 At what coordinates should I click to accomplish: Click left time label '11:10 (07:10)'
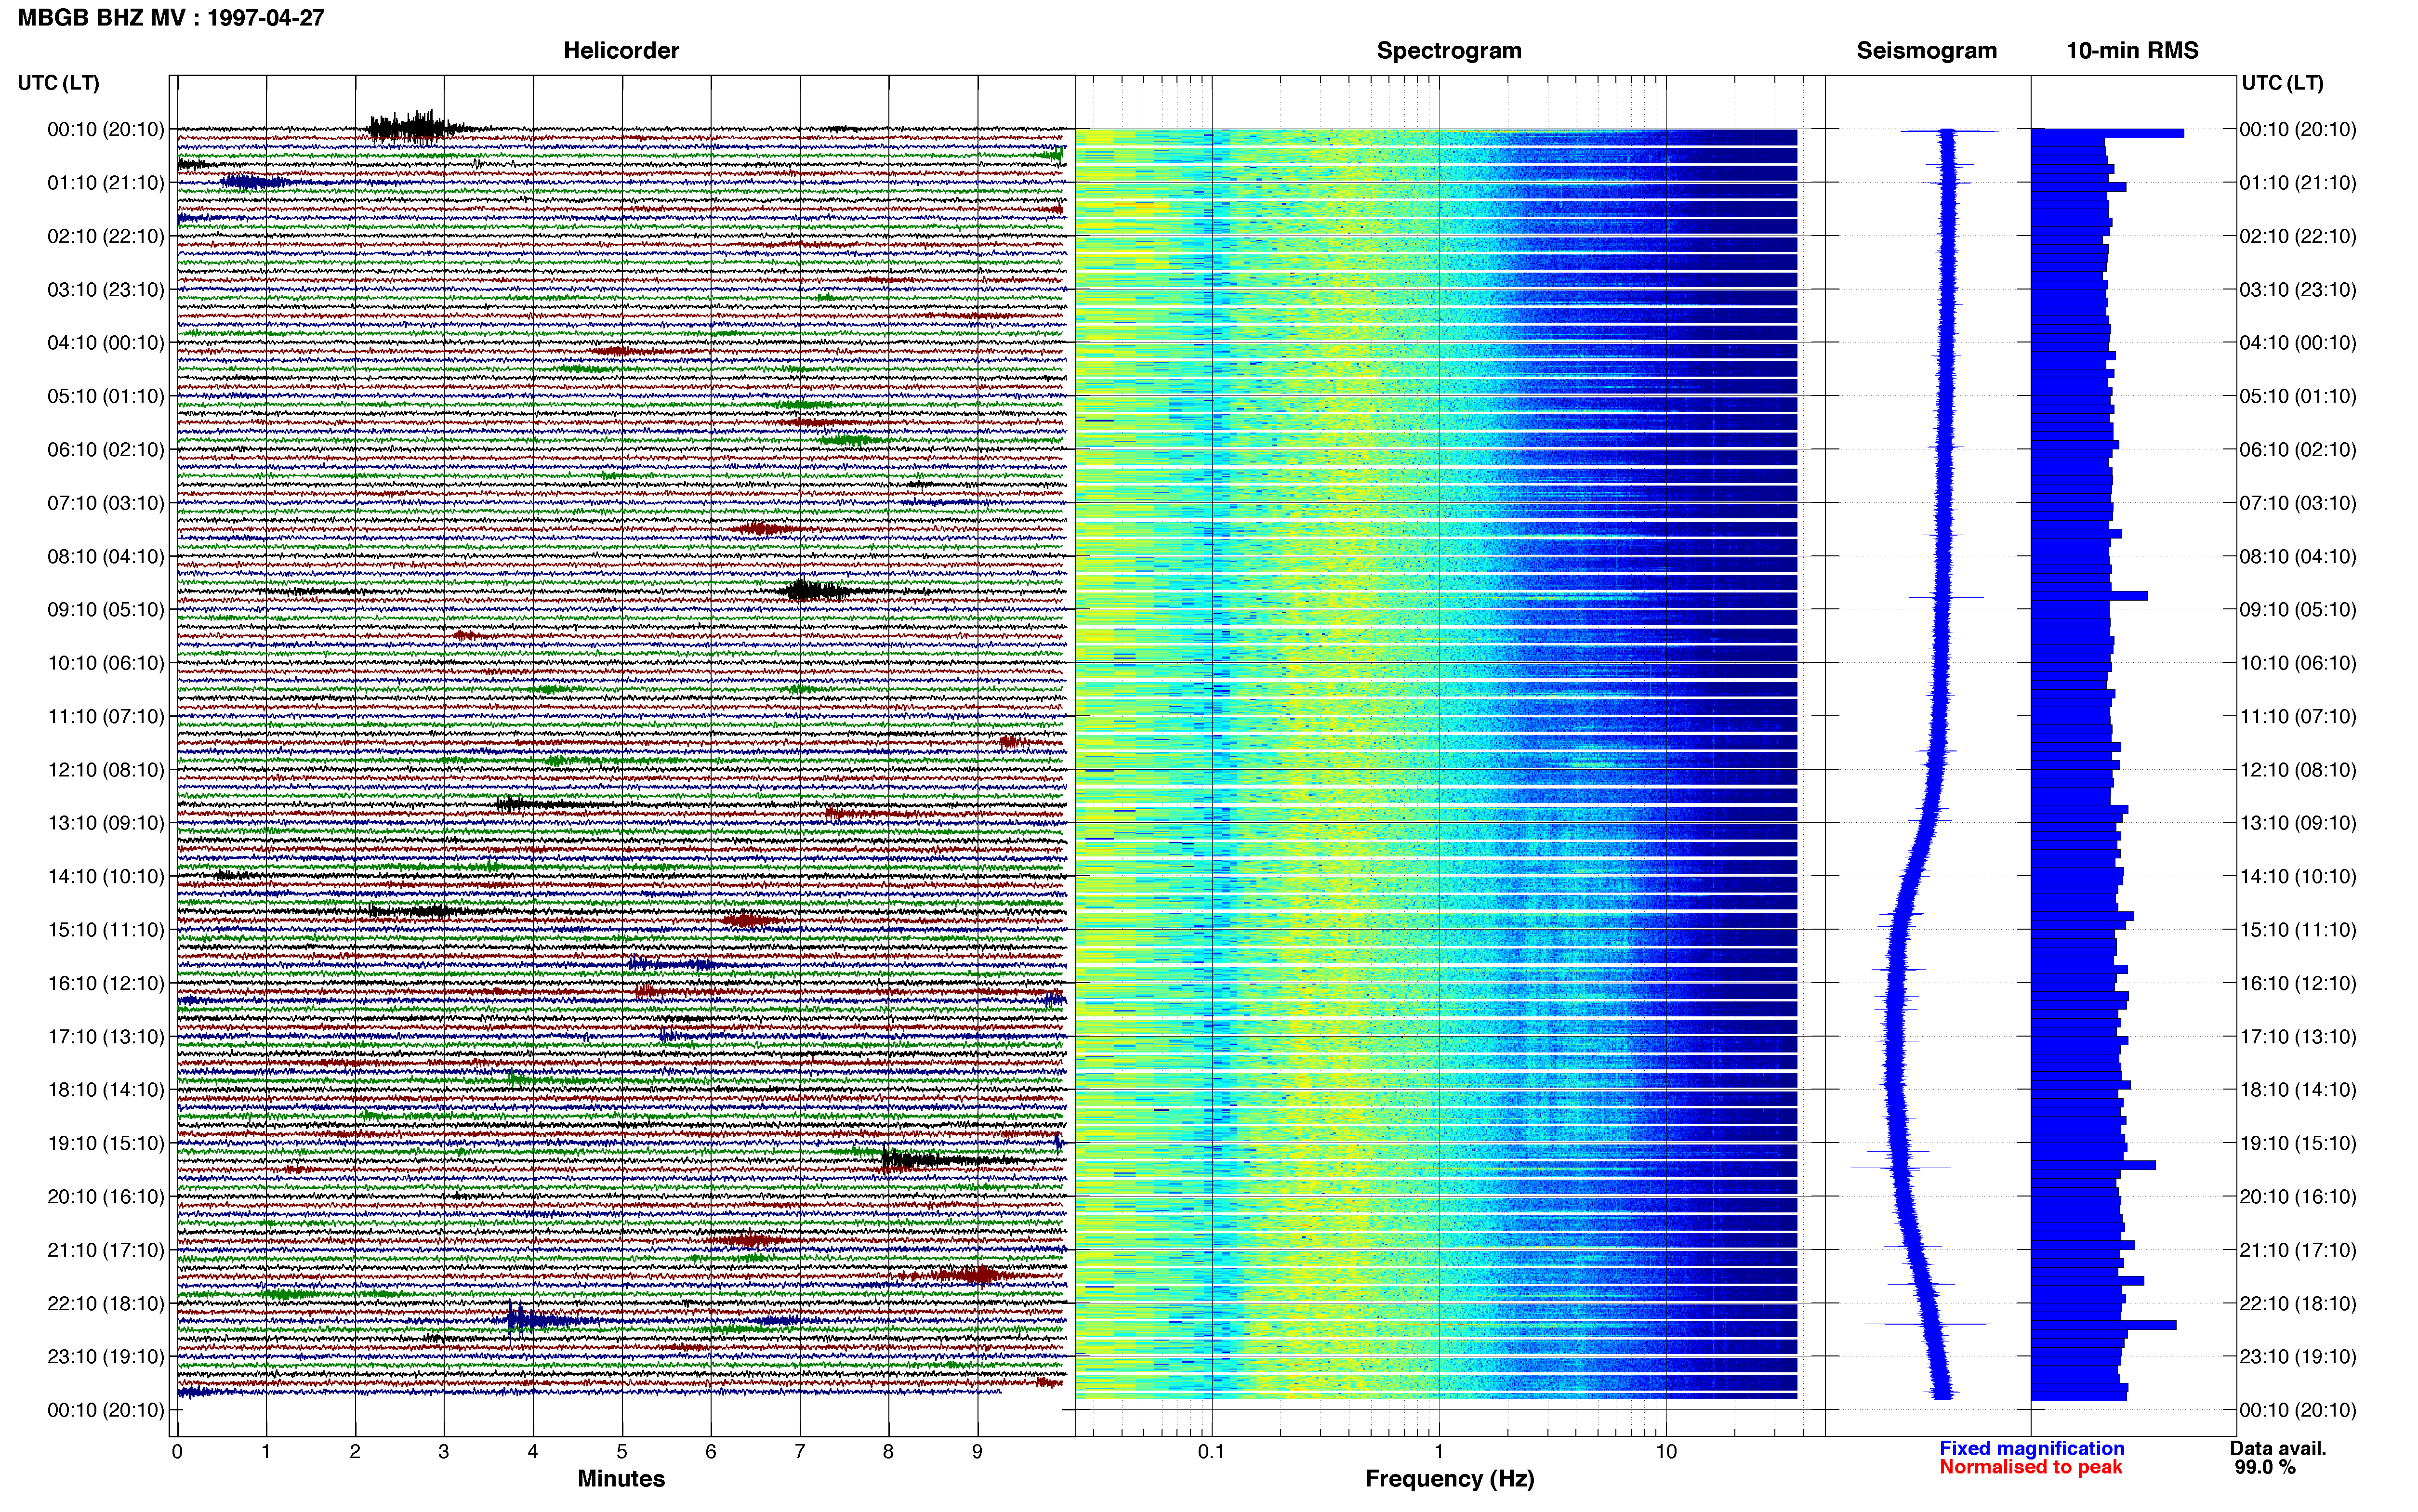click(x=105, y=716)
